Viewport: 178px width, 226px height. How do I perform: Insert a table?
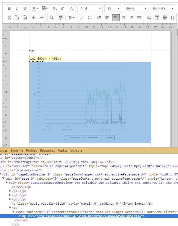[157, 18]
